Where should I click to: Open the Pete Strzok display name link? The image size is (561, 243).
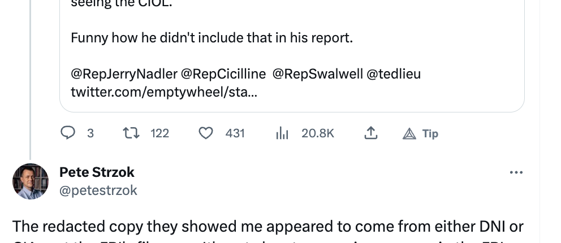click(97, 172)
